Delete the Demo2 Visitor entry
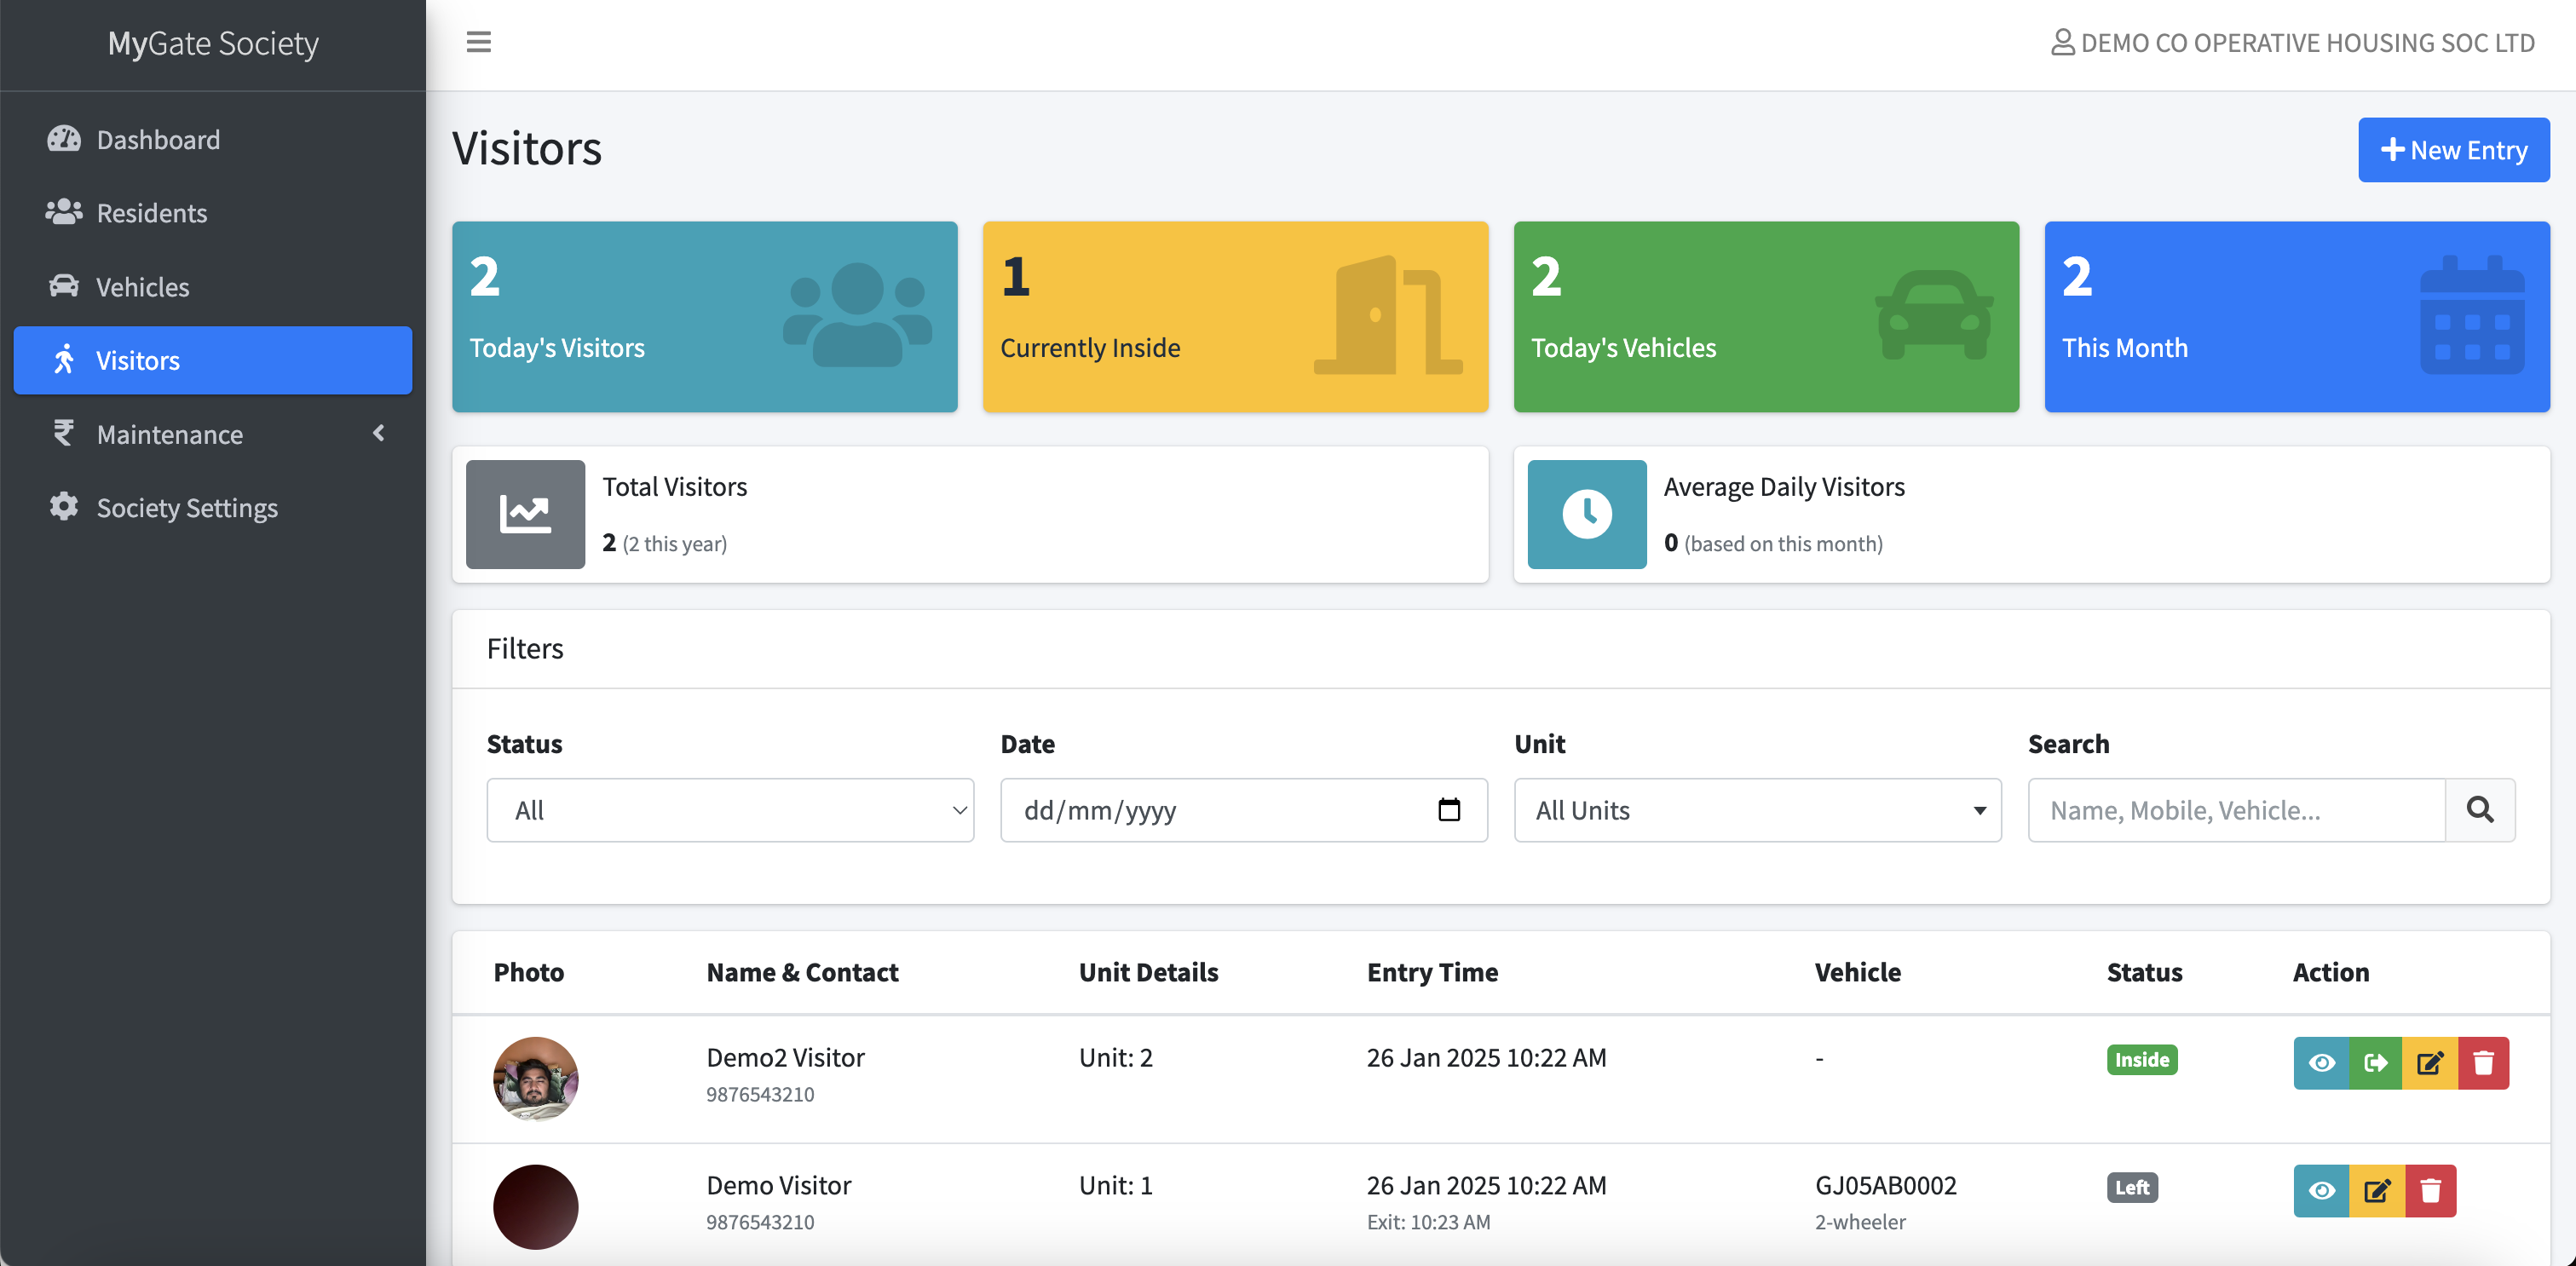 (x=2483, y=1062)
